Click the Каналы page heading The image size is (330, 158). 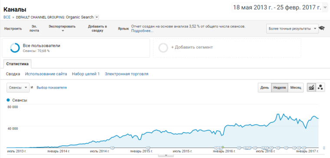click(15, 10)
